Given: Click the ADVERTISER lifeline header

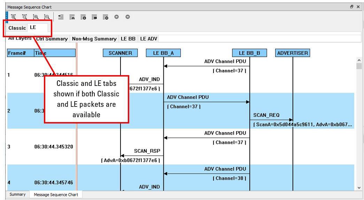Looking at the screenshot, I should click(x=293, y=53).
